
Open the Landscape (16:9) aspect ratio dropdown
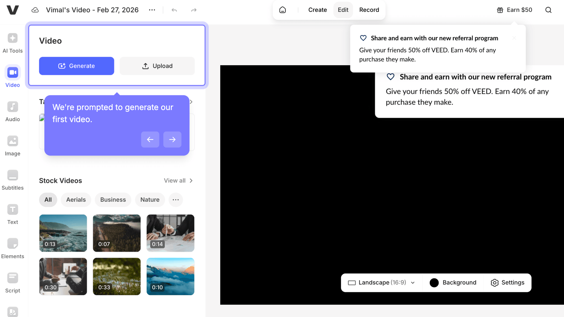point(381,283)
